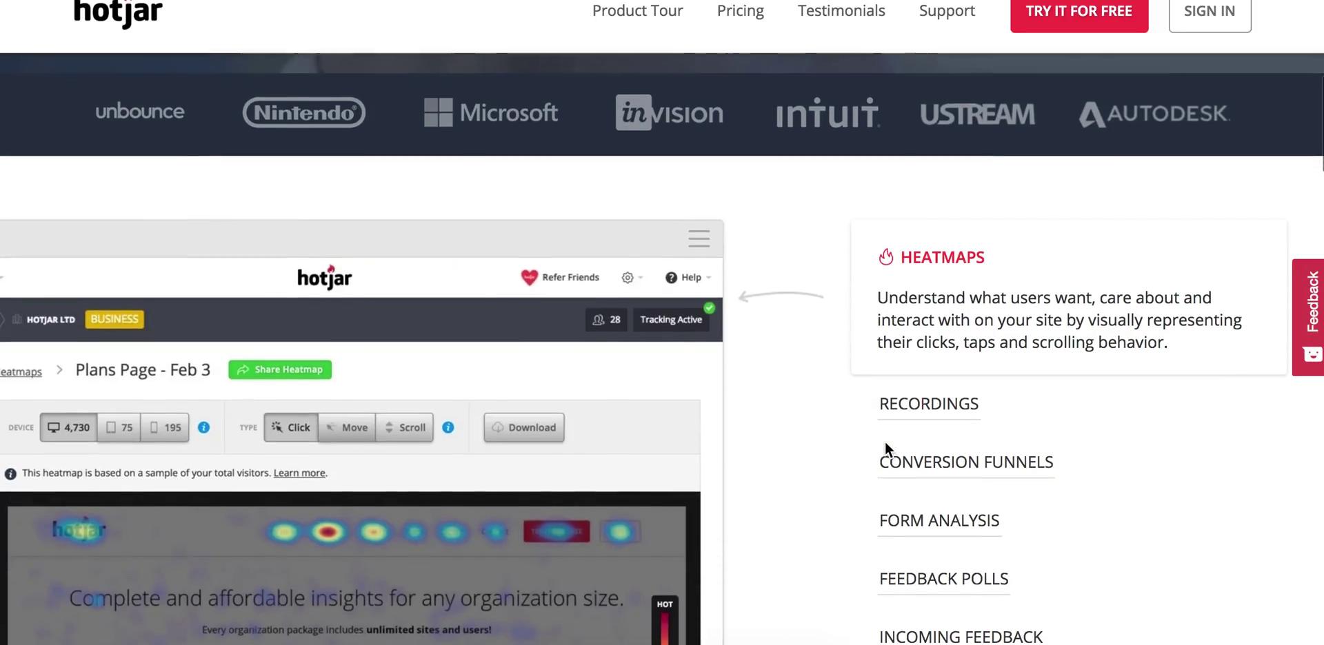The image size is (1324, 645).
Task: Click the Microsoft logo
Action: (x=491, y=112)
